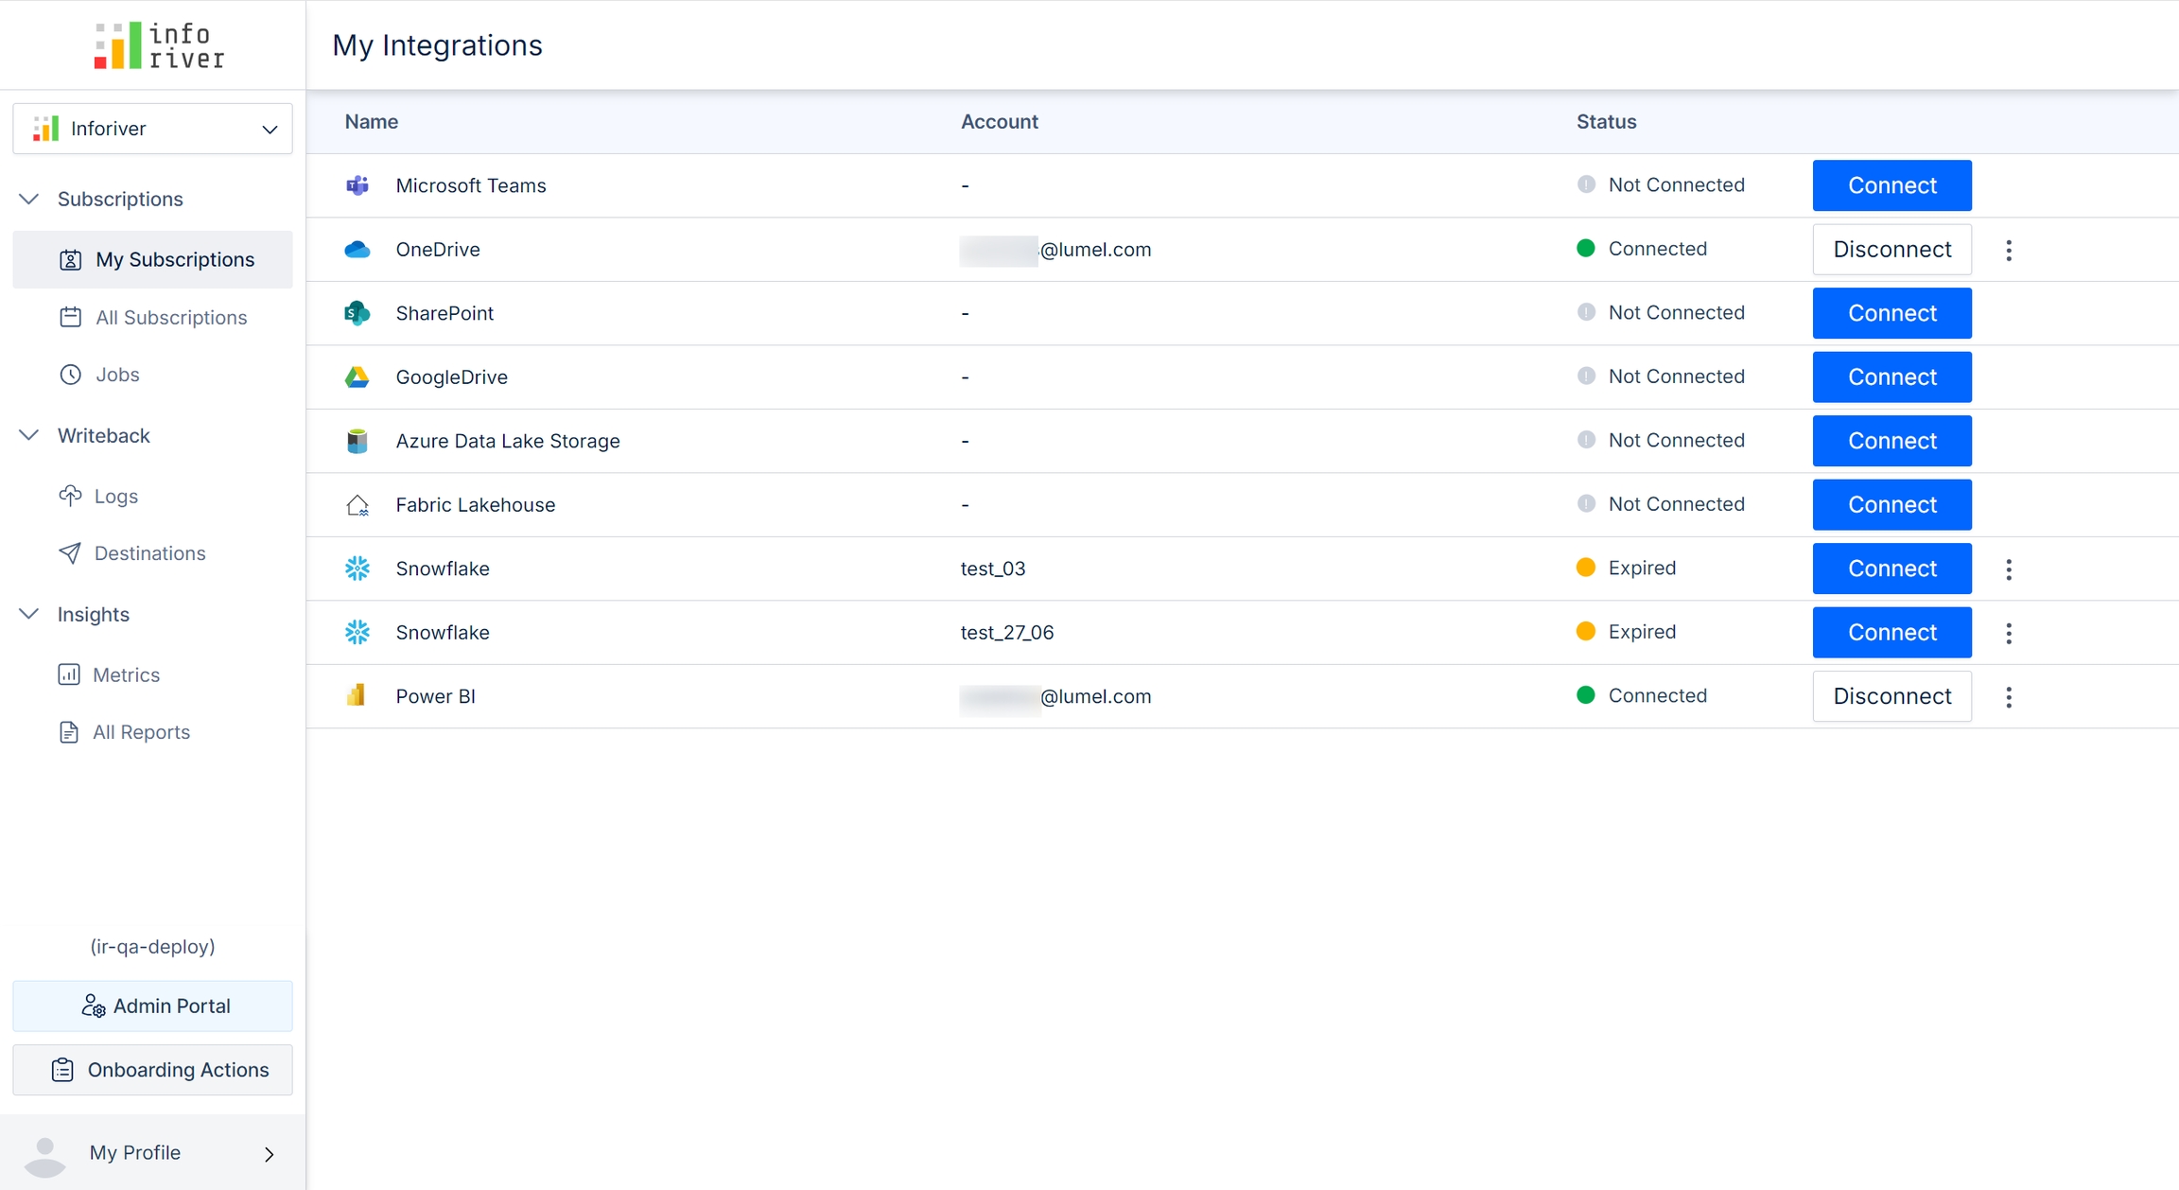Open more options for Power BI row
Image resolution: width=2179 pixels, height=1190 pixels.
point(2009,696)
